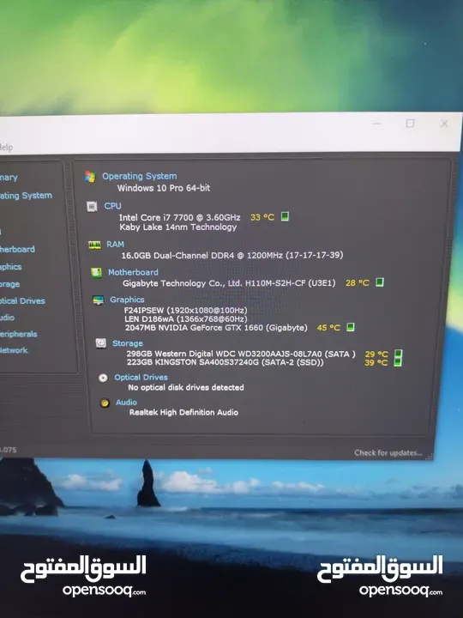Click the Audio speaker icon
This screenshot has height=618, width=463.
[105, 403]
